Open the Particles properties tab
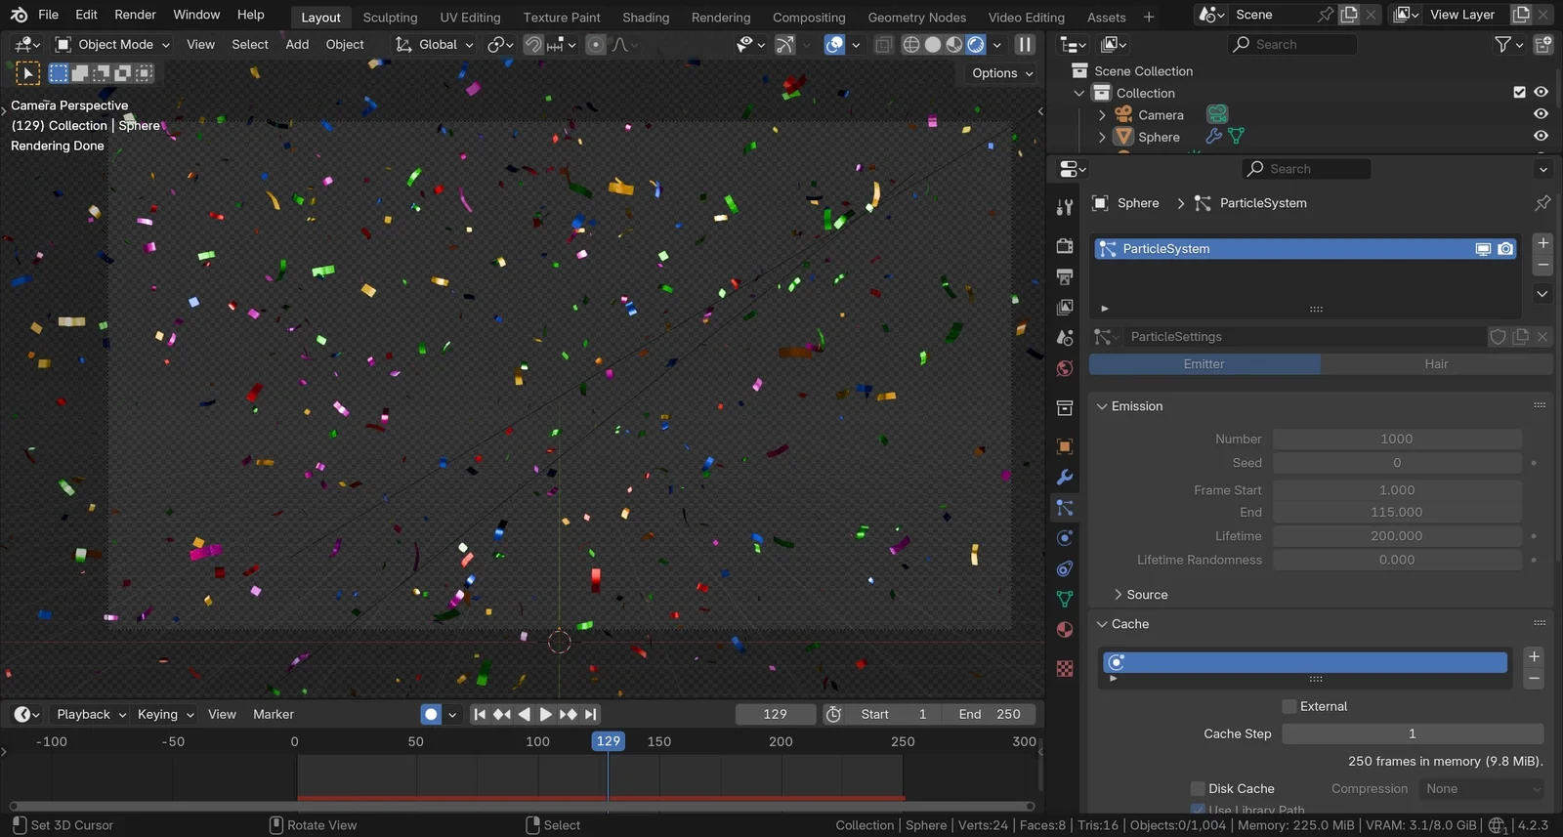The height and width of the screenshot is (837, 1563). pyautogui.click(x=1065, y=507)
